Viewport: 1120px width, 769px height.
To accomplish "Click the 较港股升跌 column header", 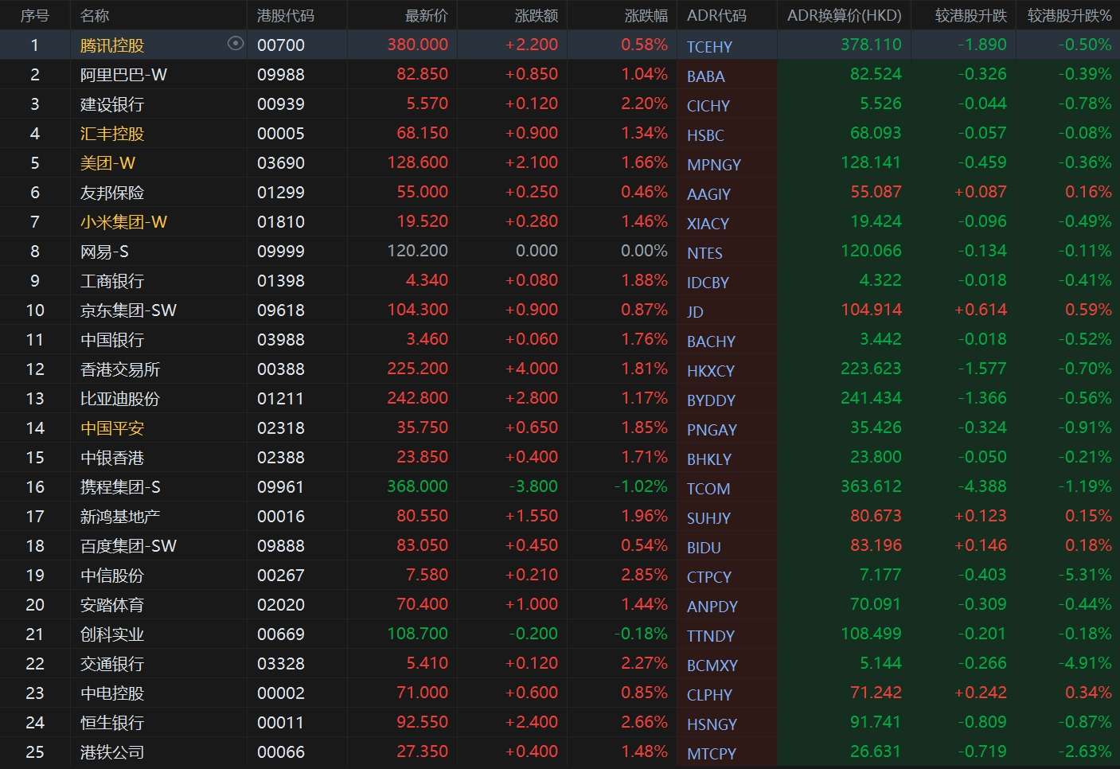I will [971, 15].
